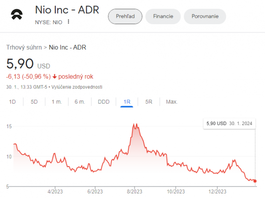Click the 12/2023 axis label
This screenshot has width=265, height=198.
click(217, 192)
